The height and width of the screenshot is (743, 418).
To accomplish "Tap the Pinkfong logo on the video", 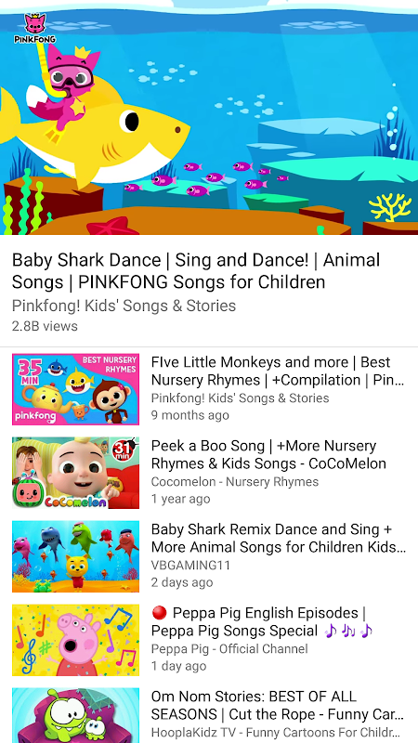I will click(x=35, y=29).
